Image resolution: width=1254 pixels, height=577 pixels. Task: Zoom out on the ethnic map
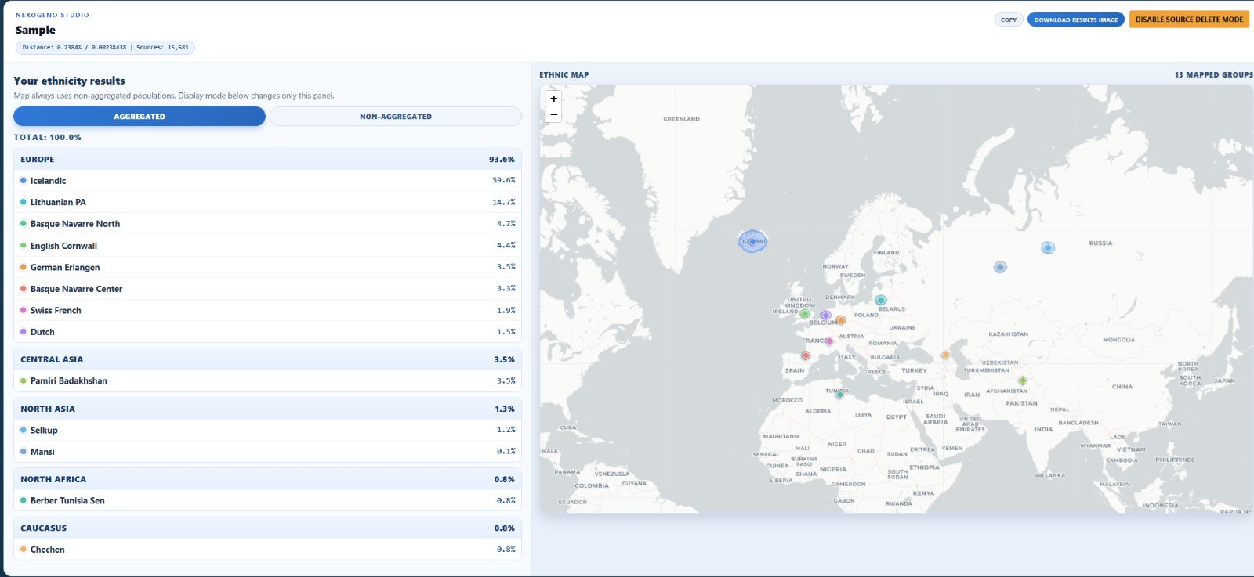point(553,115)
